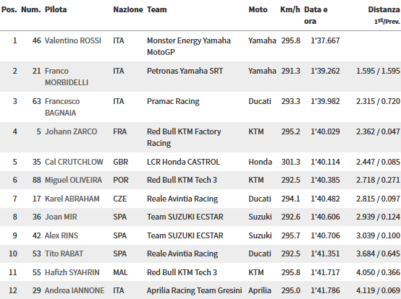Select the Pilota column header
401x299 pixels.
[x=56, y=9]
